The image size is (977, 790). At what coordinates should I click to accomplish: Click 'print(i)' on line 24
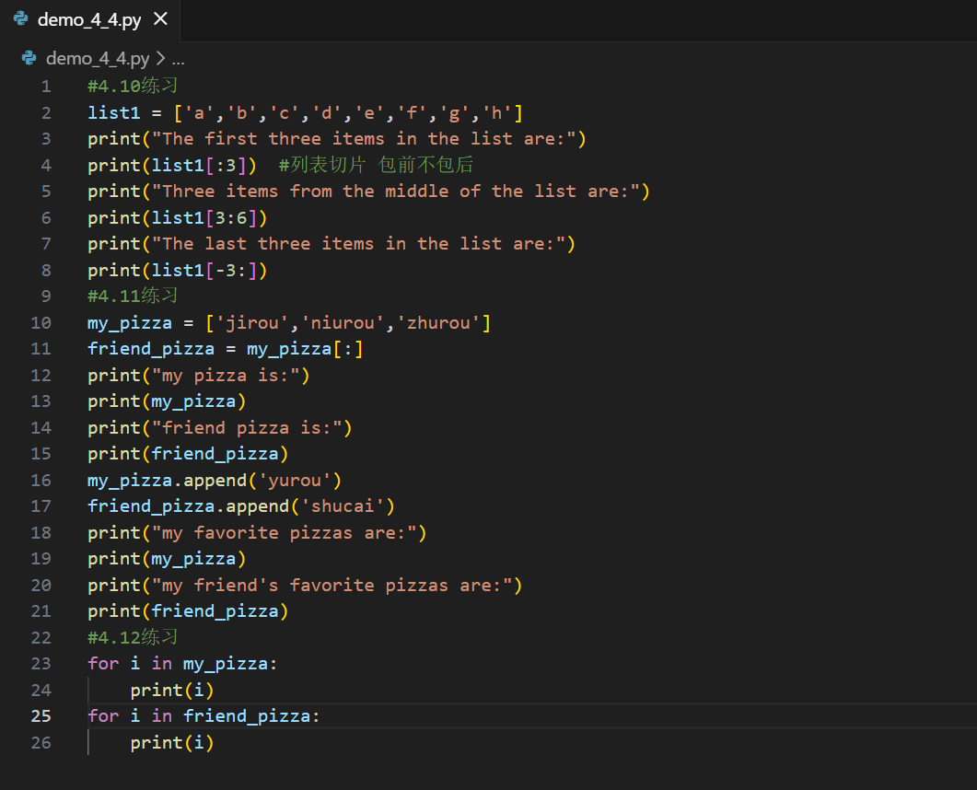click(x=172, y=691)
